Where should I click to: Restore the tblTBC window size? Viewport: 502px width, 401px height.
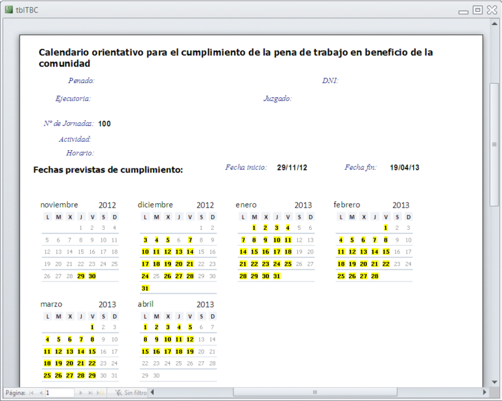[478, 10]
